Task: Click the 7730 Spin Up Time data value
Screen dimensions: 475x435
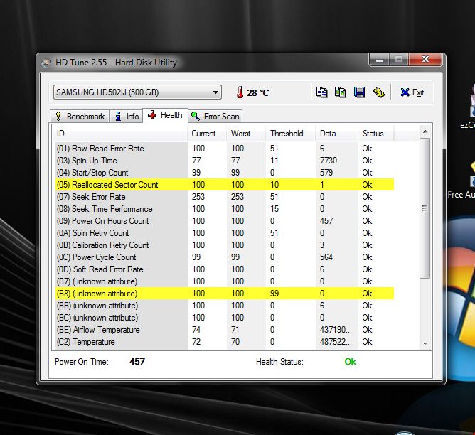Action: (x=329, y=161)
